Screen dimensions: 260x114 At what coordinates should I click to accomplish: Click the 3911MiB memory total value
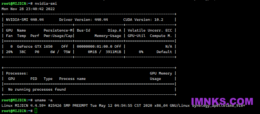pyautogui.click(x=113, y=52)
